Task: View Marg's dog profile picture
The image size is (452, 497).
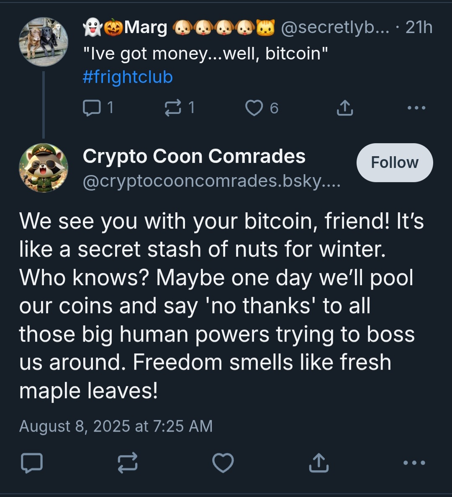Action: [44, 42]
